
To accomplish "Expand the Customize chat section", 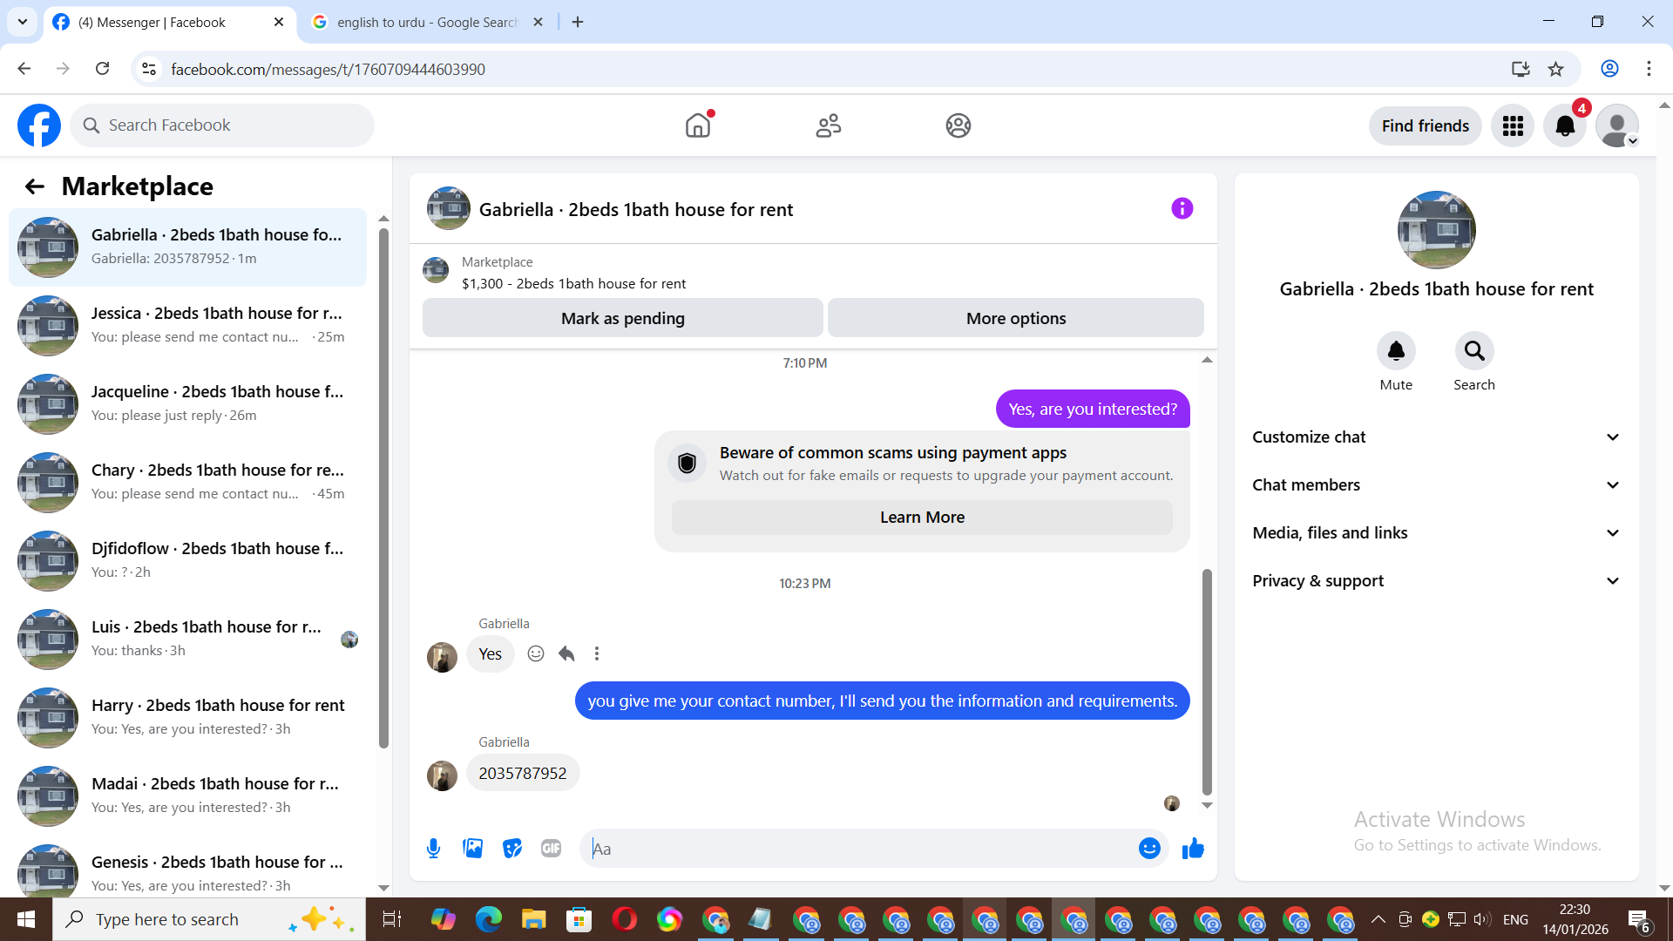I will [1436, 437].
